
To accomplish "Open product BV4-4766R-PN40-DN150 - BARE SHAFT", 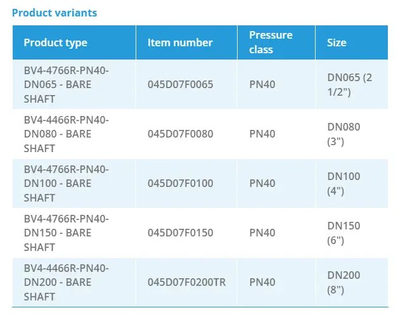I will click(66, 233).
